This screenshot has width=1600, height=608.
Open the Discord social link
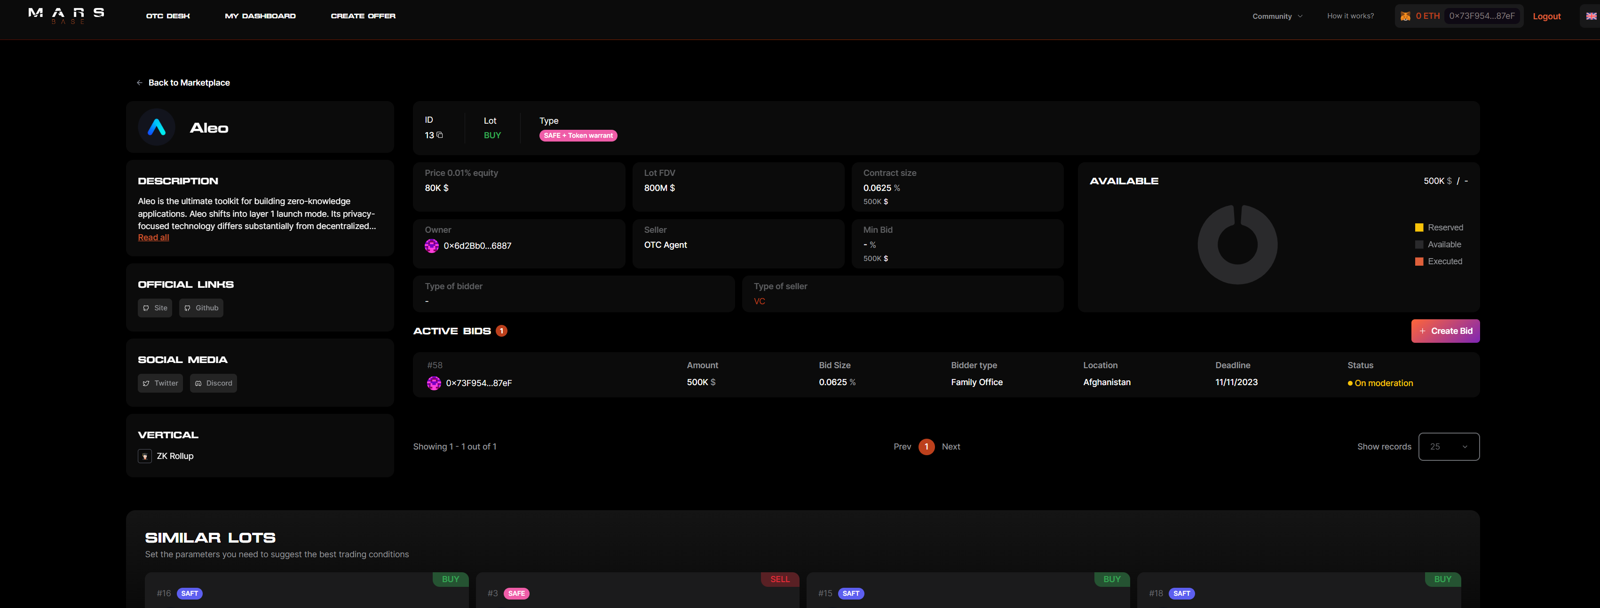213,383
